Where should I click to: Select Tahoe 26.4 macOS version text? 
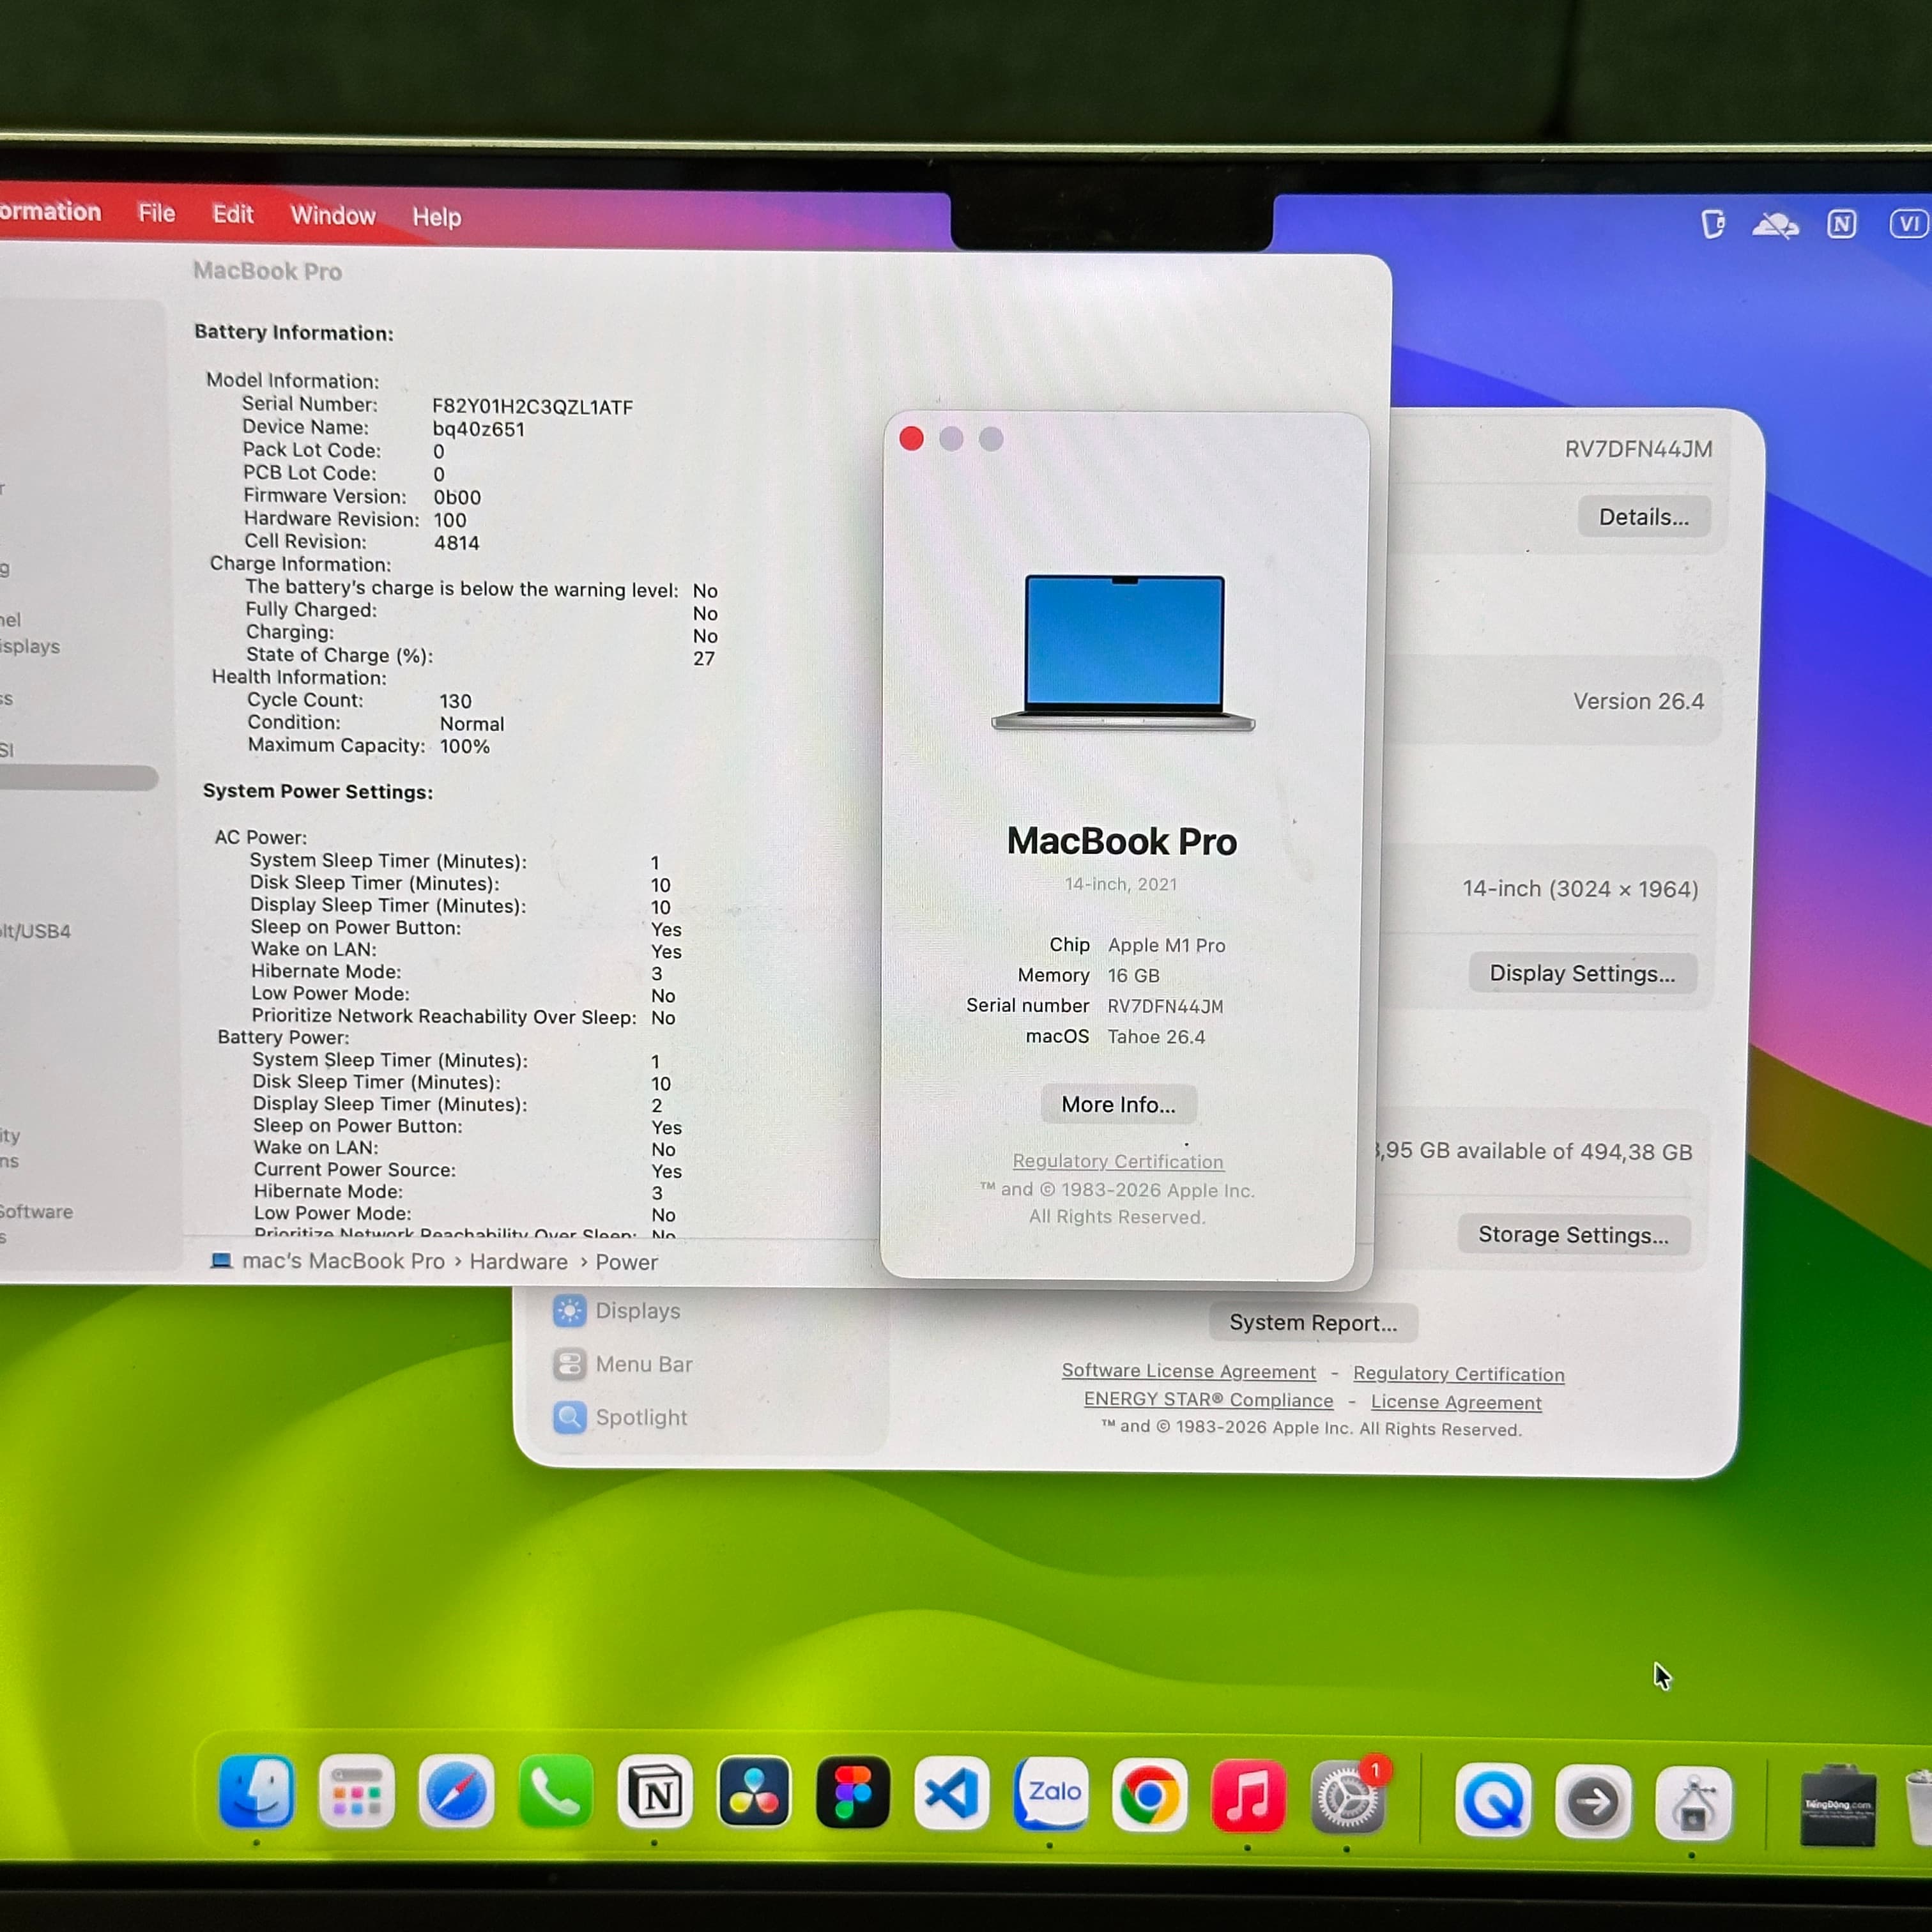(1156, 1037)
